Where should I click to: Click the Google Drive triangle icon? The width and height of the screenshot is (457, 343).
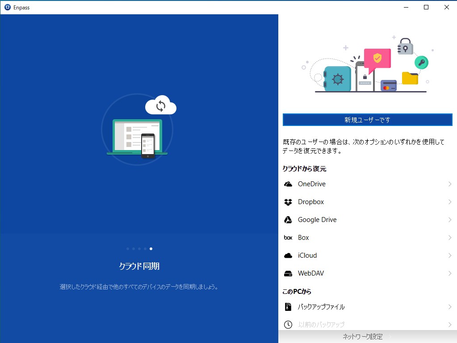(x=288, y=219)
